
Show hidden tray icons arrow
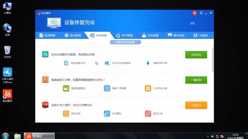[208, 137]
